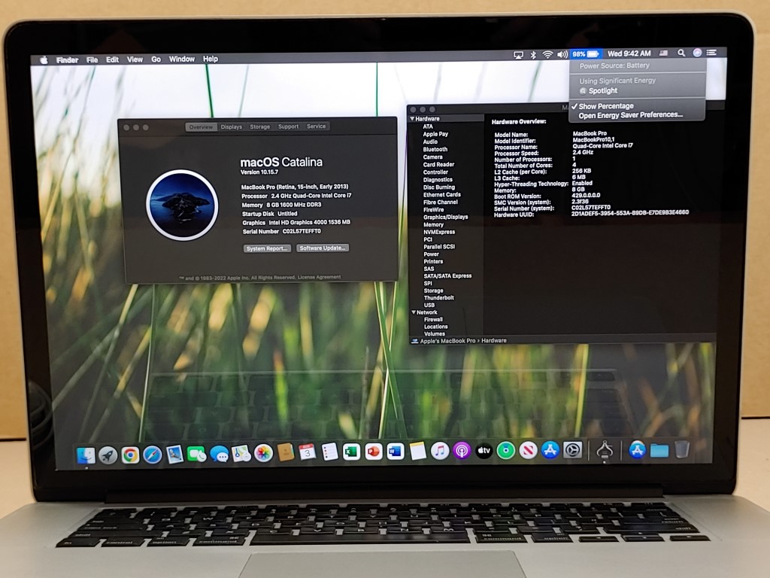
Task: Open Finder from the Dock
Action: 86,455
